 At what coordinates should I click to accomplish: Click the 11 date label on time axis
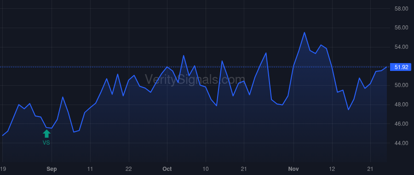(90, 169)
